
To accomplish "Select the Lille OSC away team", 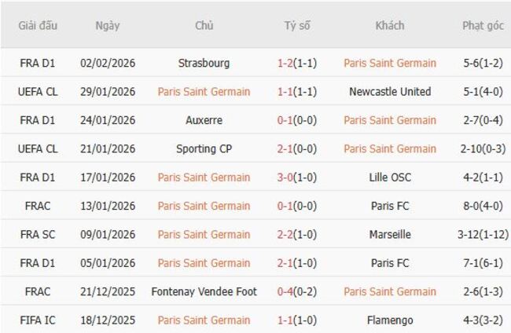I will coord(389,177).
